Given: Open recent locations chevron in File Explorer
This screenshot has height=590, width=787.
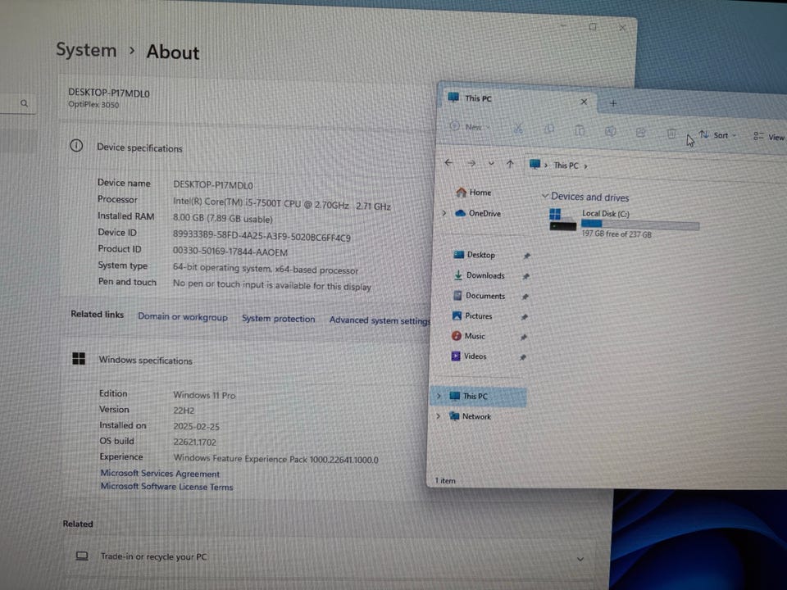Looking at the screenshot, I should click(x=491, y=164).
